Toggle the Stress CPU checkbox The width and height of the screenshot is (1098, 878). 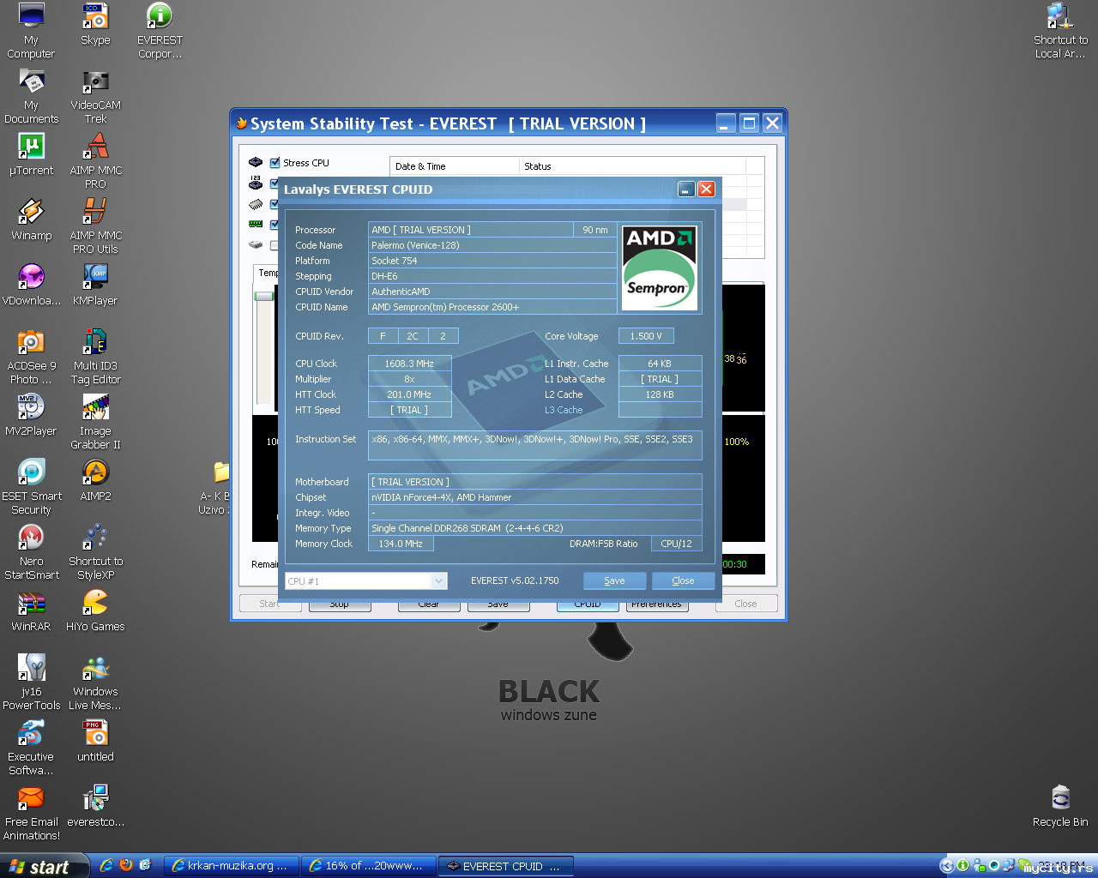point(274,163)
